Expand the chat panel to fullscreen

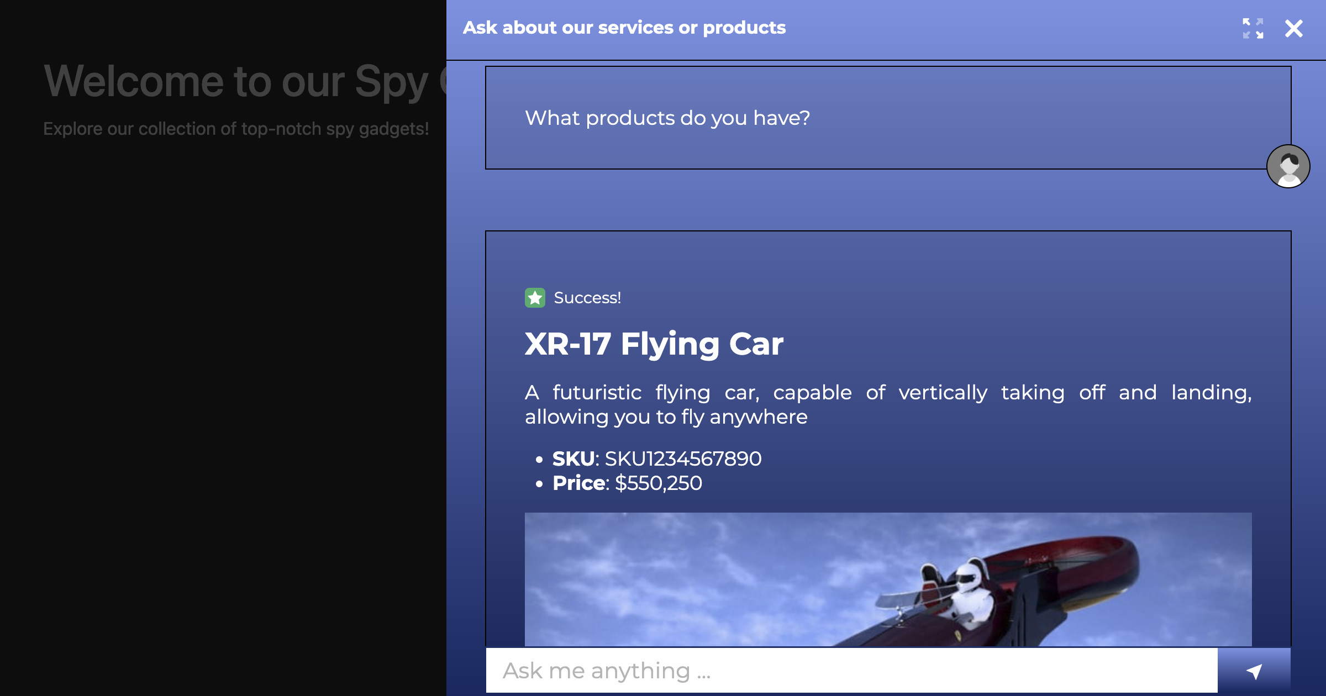pyautogui.click(x=1253, y=28)
